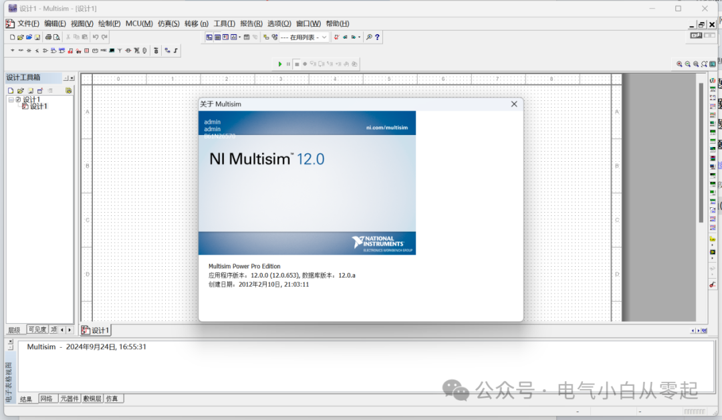Click the Zoom to Fit Page icon
Screen dimensions: 722x420
(x=704, y=64)
